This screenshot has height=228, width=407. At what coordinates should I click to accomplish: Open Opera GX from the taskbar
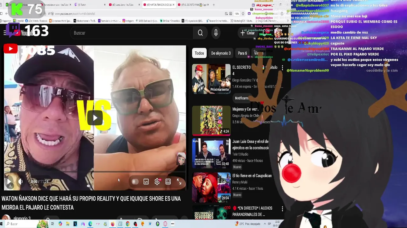(165, 224)
